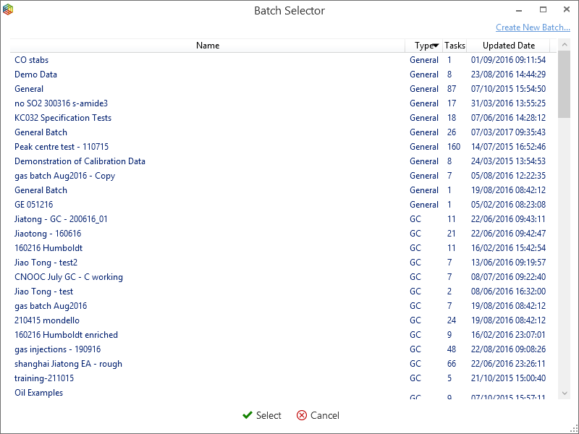
Task: Choose the Demo Data batch row
Action: [x=35, y=75]
